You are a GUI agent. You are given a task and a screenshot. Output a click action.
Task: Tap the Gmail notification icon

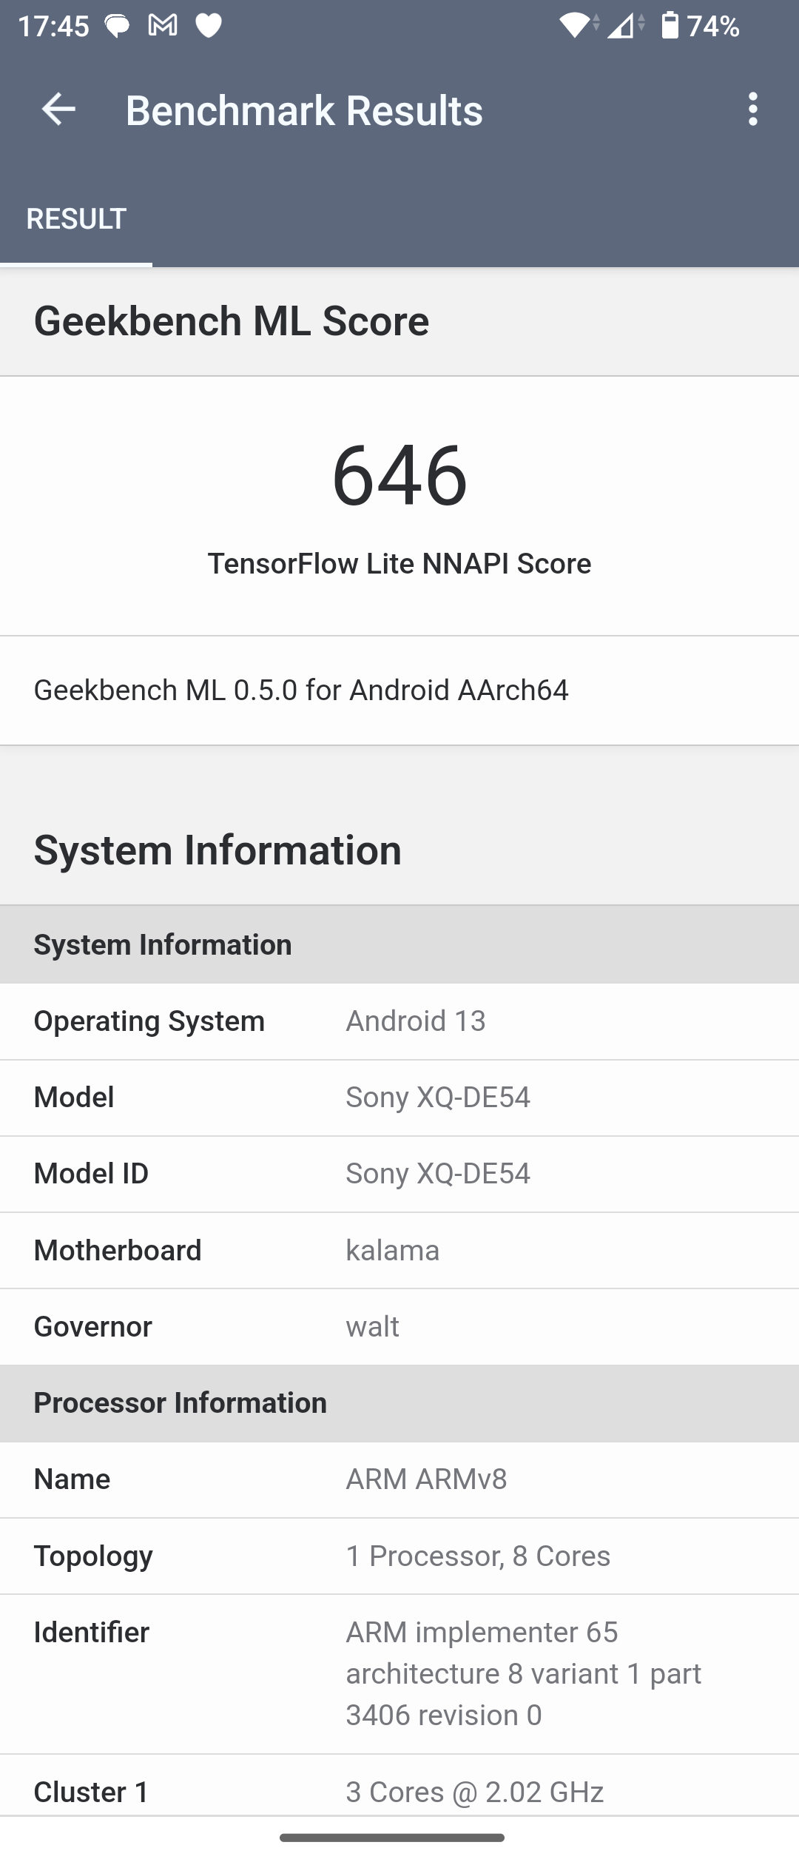coord(163,27)
